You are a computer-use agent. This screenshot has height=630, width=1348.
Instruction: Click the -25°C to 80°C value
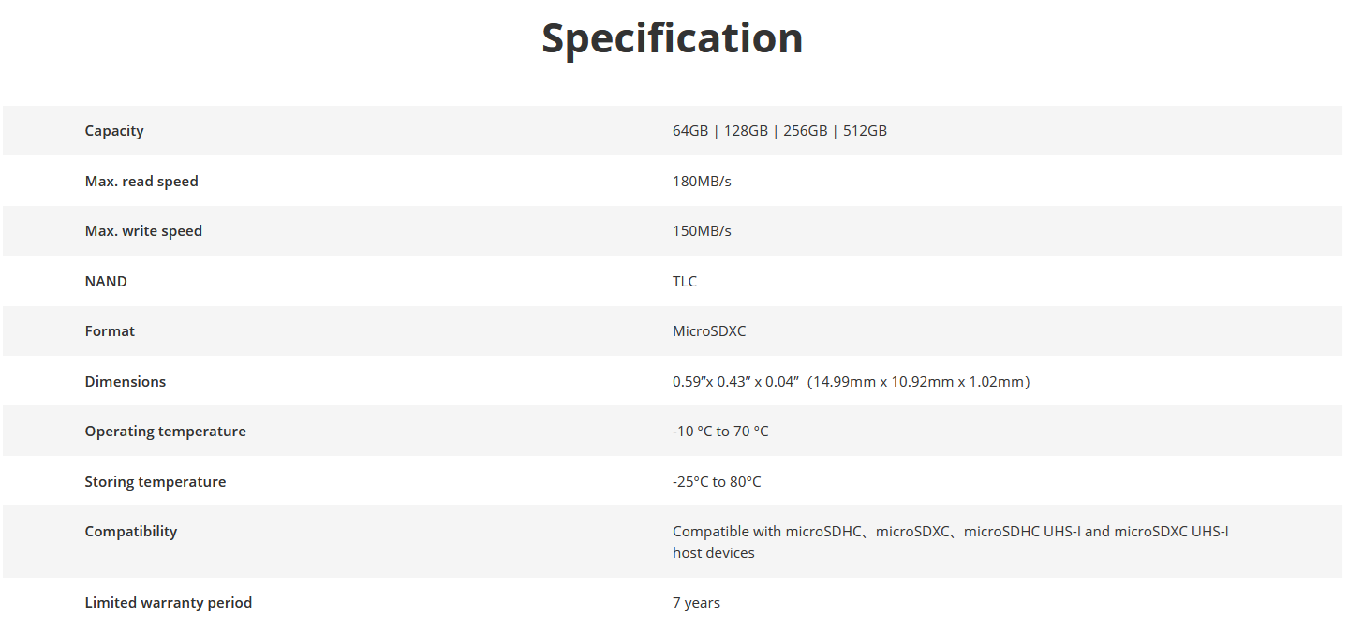[x=717, y=482]
